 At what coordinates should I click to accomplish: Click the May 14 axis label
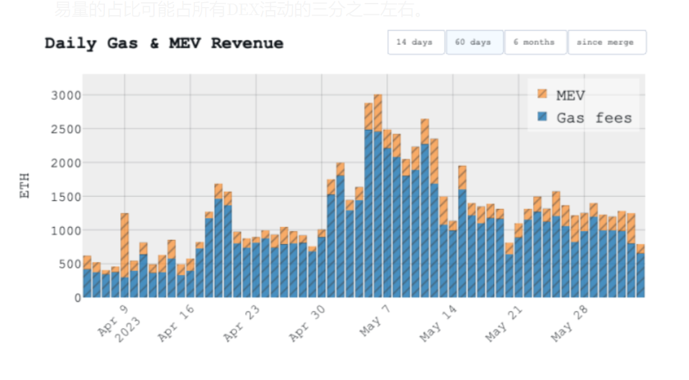tap(438, 323)
